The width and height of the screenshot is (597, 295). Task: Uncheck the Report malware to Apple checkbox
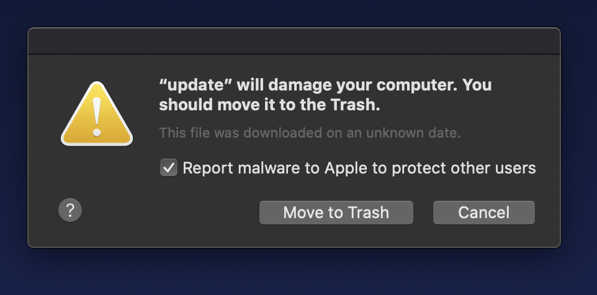[169, 167]
